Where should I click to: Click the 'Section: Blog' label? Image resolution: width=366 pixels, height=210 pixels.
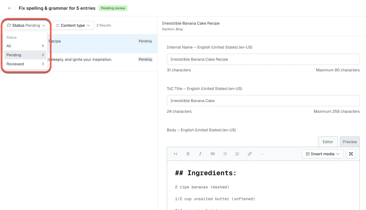(x=172, y=29)
